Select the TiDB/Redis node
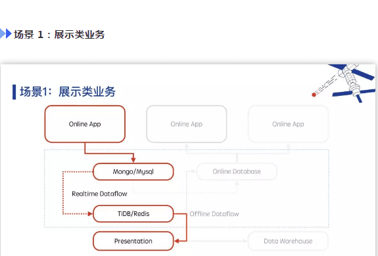 (x=133, y=213)
